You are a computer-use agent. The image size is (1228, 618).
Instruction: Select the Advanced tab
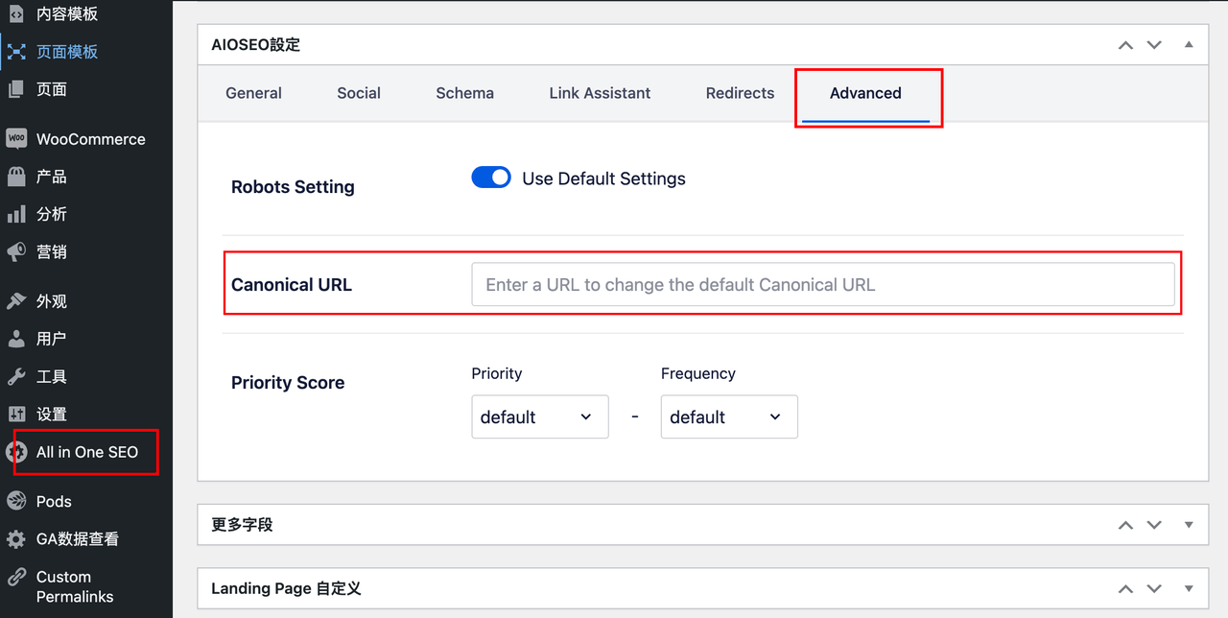click(865, 93)
